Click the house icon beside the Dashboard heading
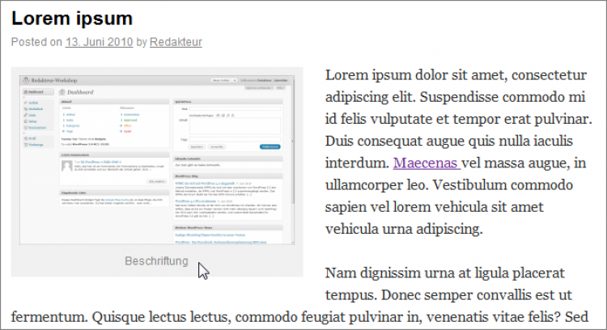This screenshot has height=330, width=607. click(x=62, y=93)
